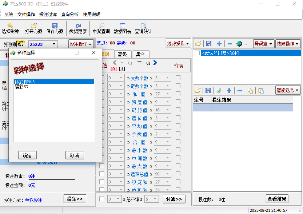The width and height of the screenshot is (303, 214).
Task: Tick the 总容错 filter checkbox
Action: (x=101, y=199)
